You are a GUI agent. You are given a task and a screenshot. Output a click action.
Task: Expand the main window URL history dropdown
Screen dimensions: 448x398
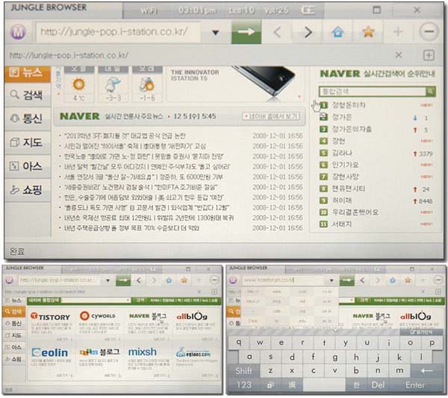216,33
